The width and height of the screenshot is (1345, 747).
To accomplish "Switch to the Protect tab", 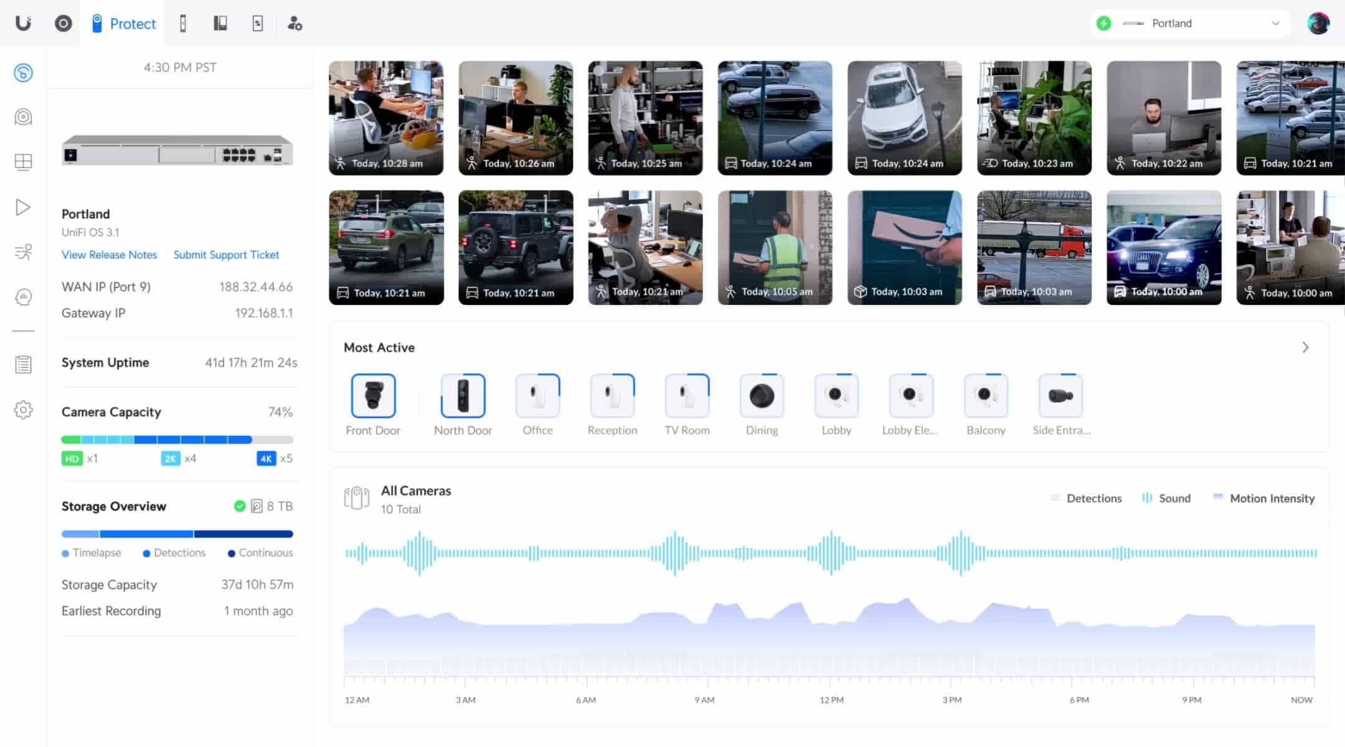I will (x=123, y=24).
